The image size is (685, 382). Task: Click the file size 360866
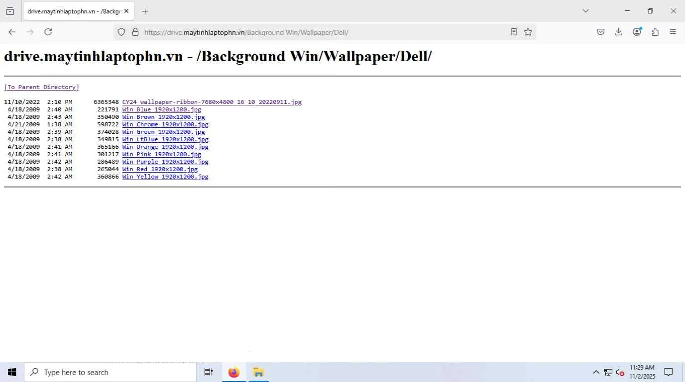pyautogui.click(x=108, y=177)
